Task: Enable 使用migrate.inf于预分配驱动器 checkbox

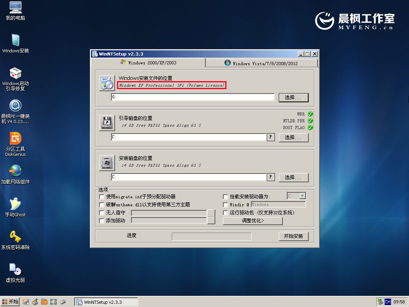Action: [102, 197]
